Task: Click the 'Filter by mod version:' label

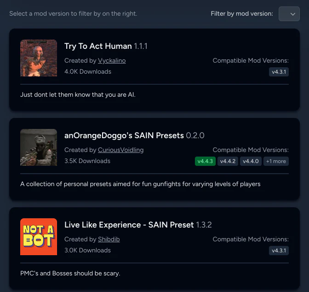Action: (x=242, y=14)
